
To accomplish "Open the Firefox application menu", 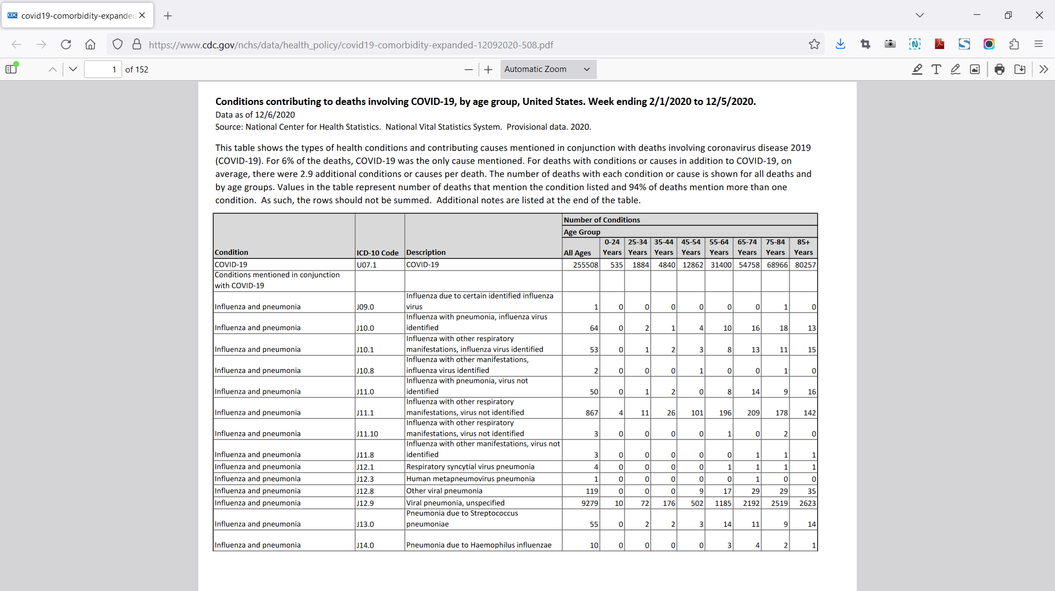I will [x=1039, y=44].
